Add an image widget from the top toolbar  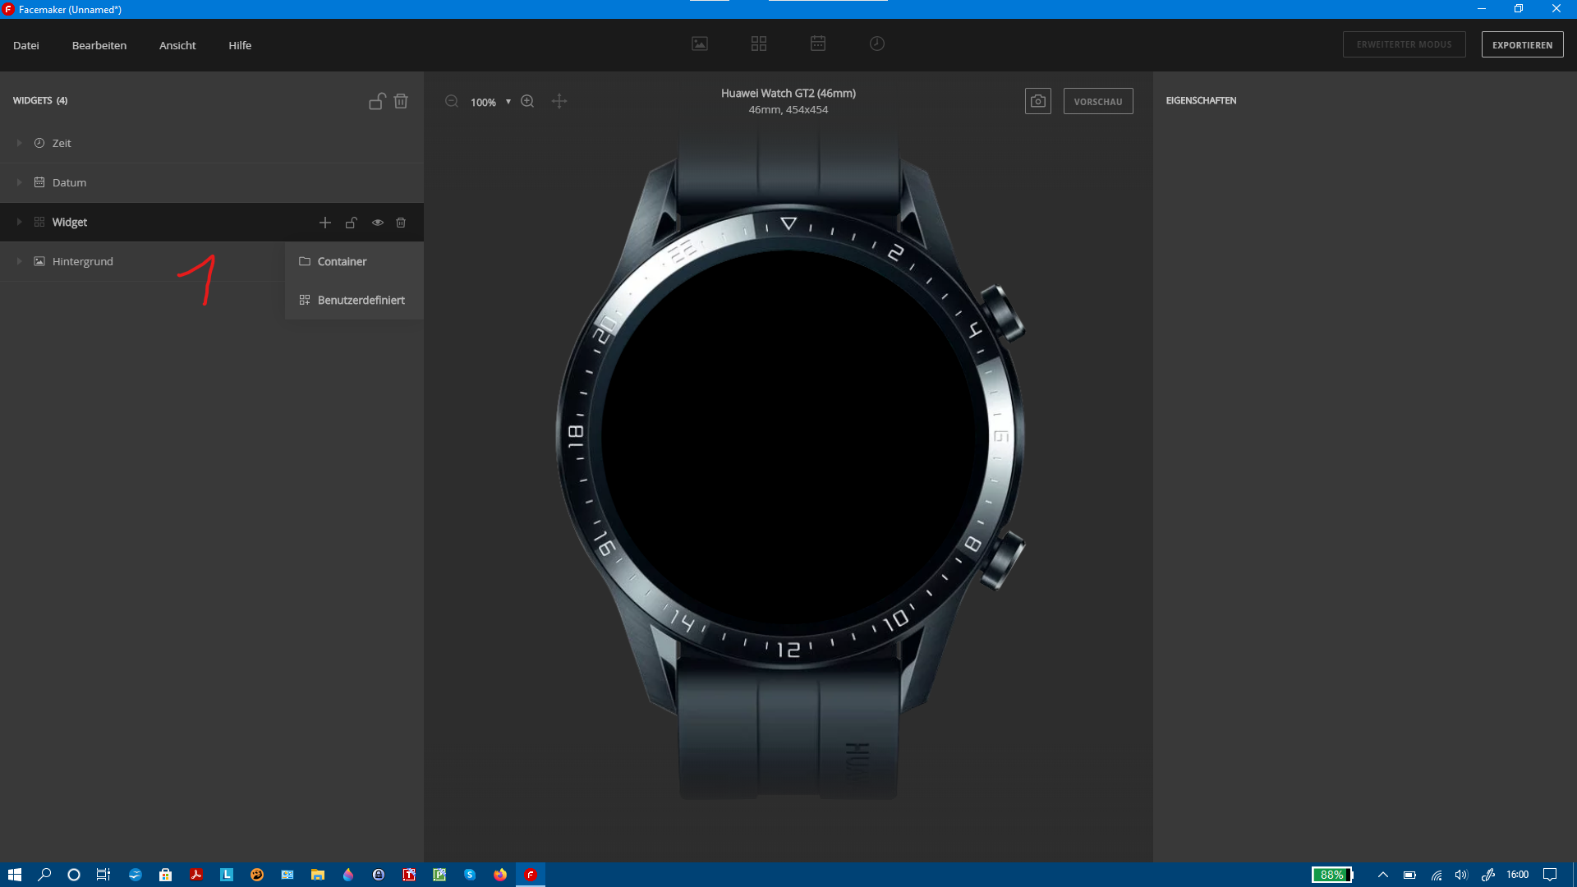coord(700,44)
